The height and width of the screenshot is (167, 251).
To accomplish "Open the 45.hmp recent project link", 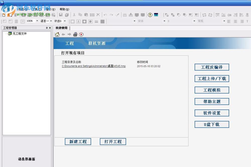I will (94, 66).
